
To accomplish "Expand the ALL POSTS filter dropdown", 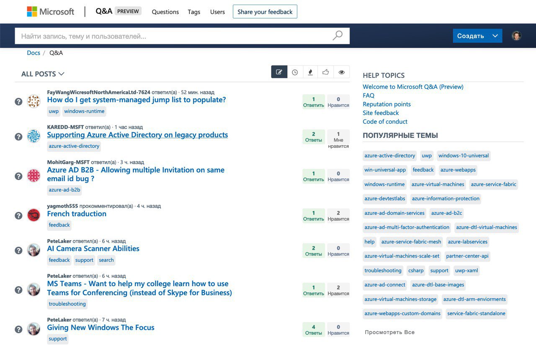I will pyautogui.click(x=43, y=74).
